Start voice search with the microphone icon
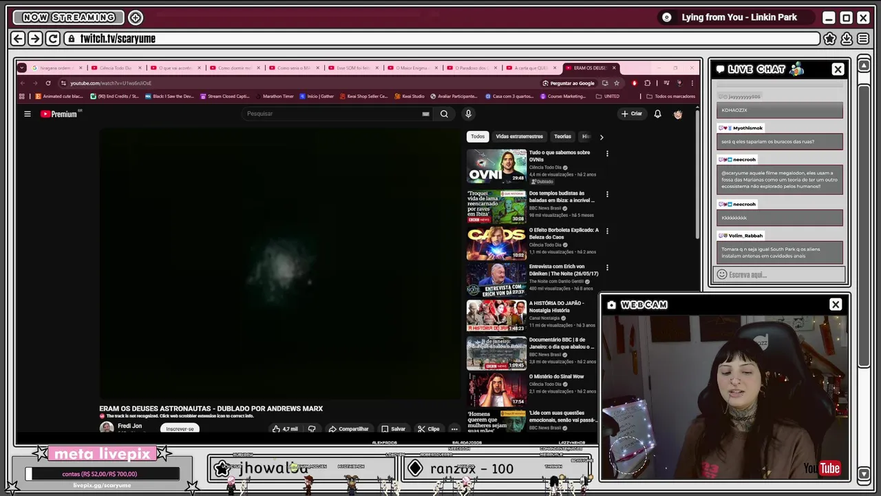881x496 pixels. [468, 114]
